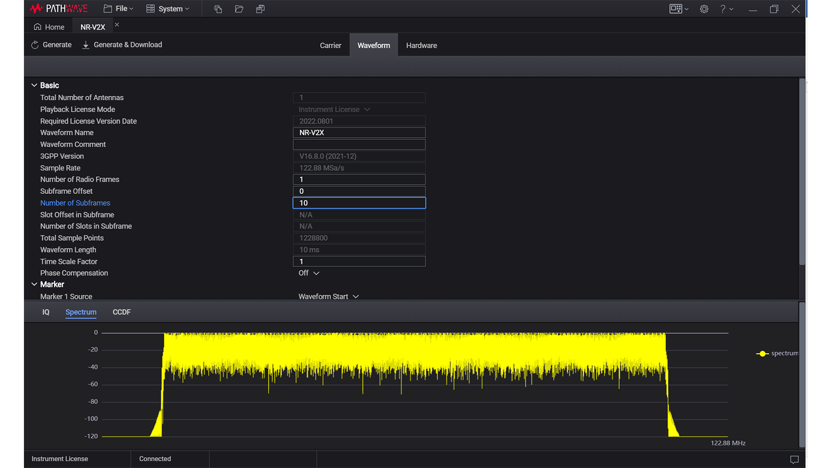Open the Phase Compensation Off dropdown
The image size is (832, 468).
click(x=309, y=273)
